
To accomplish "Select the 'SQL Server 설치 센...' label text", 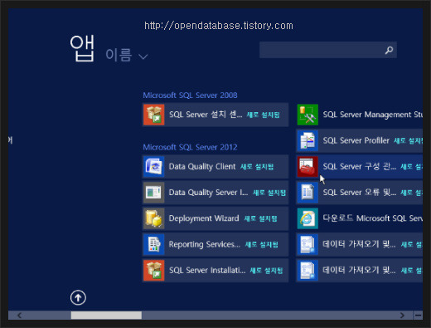I will 206,115.
